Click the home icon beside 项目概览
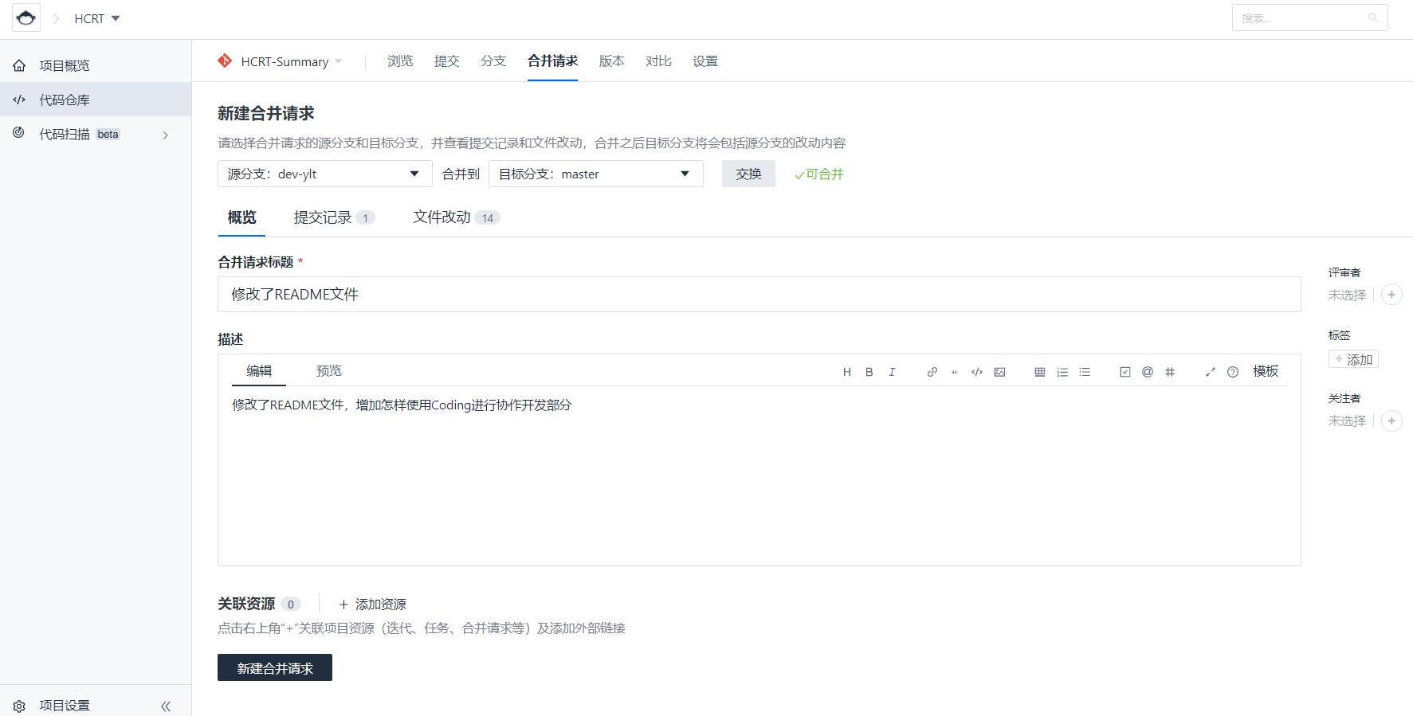Screen dimensions: 1413x716 coord(19,65)
